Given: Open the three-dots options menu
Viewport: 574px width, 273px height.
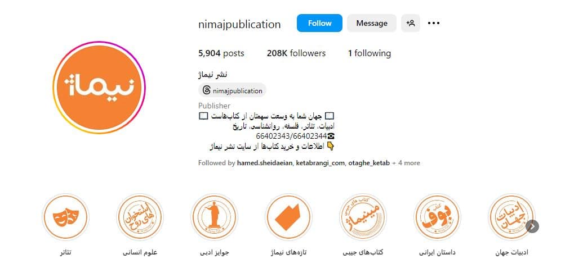Looking at the screenshot, I should click(x=433, y=23).
